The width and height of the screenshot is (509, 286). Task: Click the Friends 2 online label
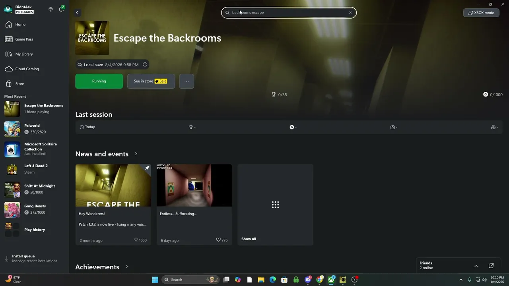426,265
